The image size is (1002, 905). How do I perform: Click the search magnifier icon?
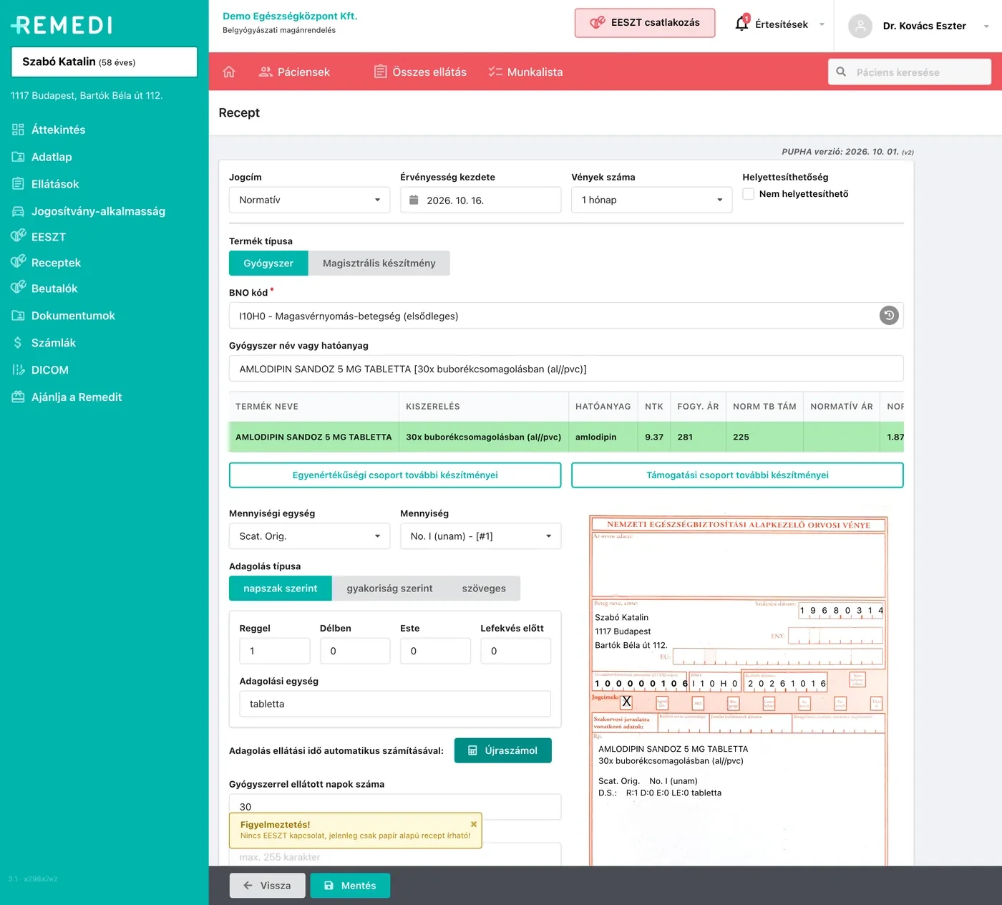(841, 72)
